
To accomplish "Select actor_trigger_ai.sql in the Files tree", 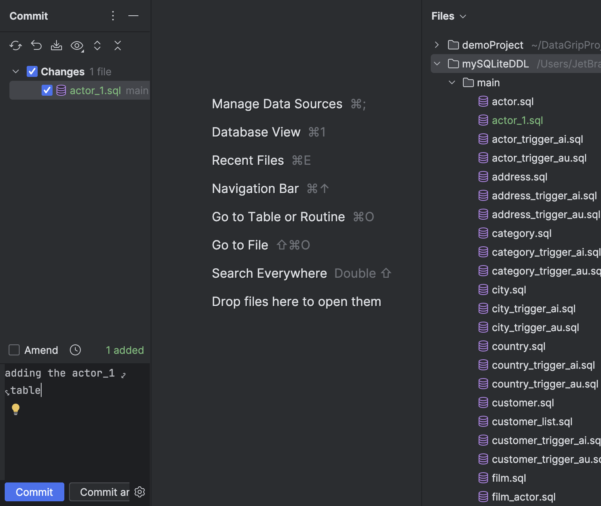I will tap(537, 139).
